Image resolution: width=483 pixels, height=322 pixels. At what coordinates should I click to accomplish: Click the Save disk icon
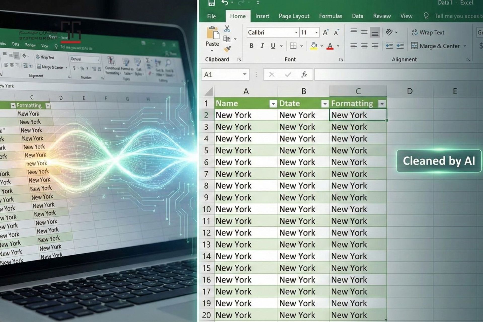pyautogui.click(x=211, y=3)
